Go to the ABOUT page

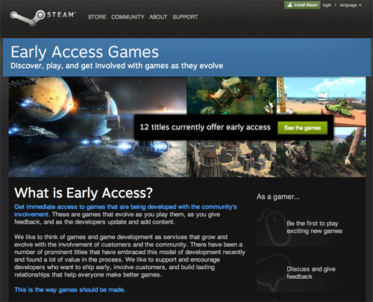point(158,17)
